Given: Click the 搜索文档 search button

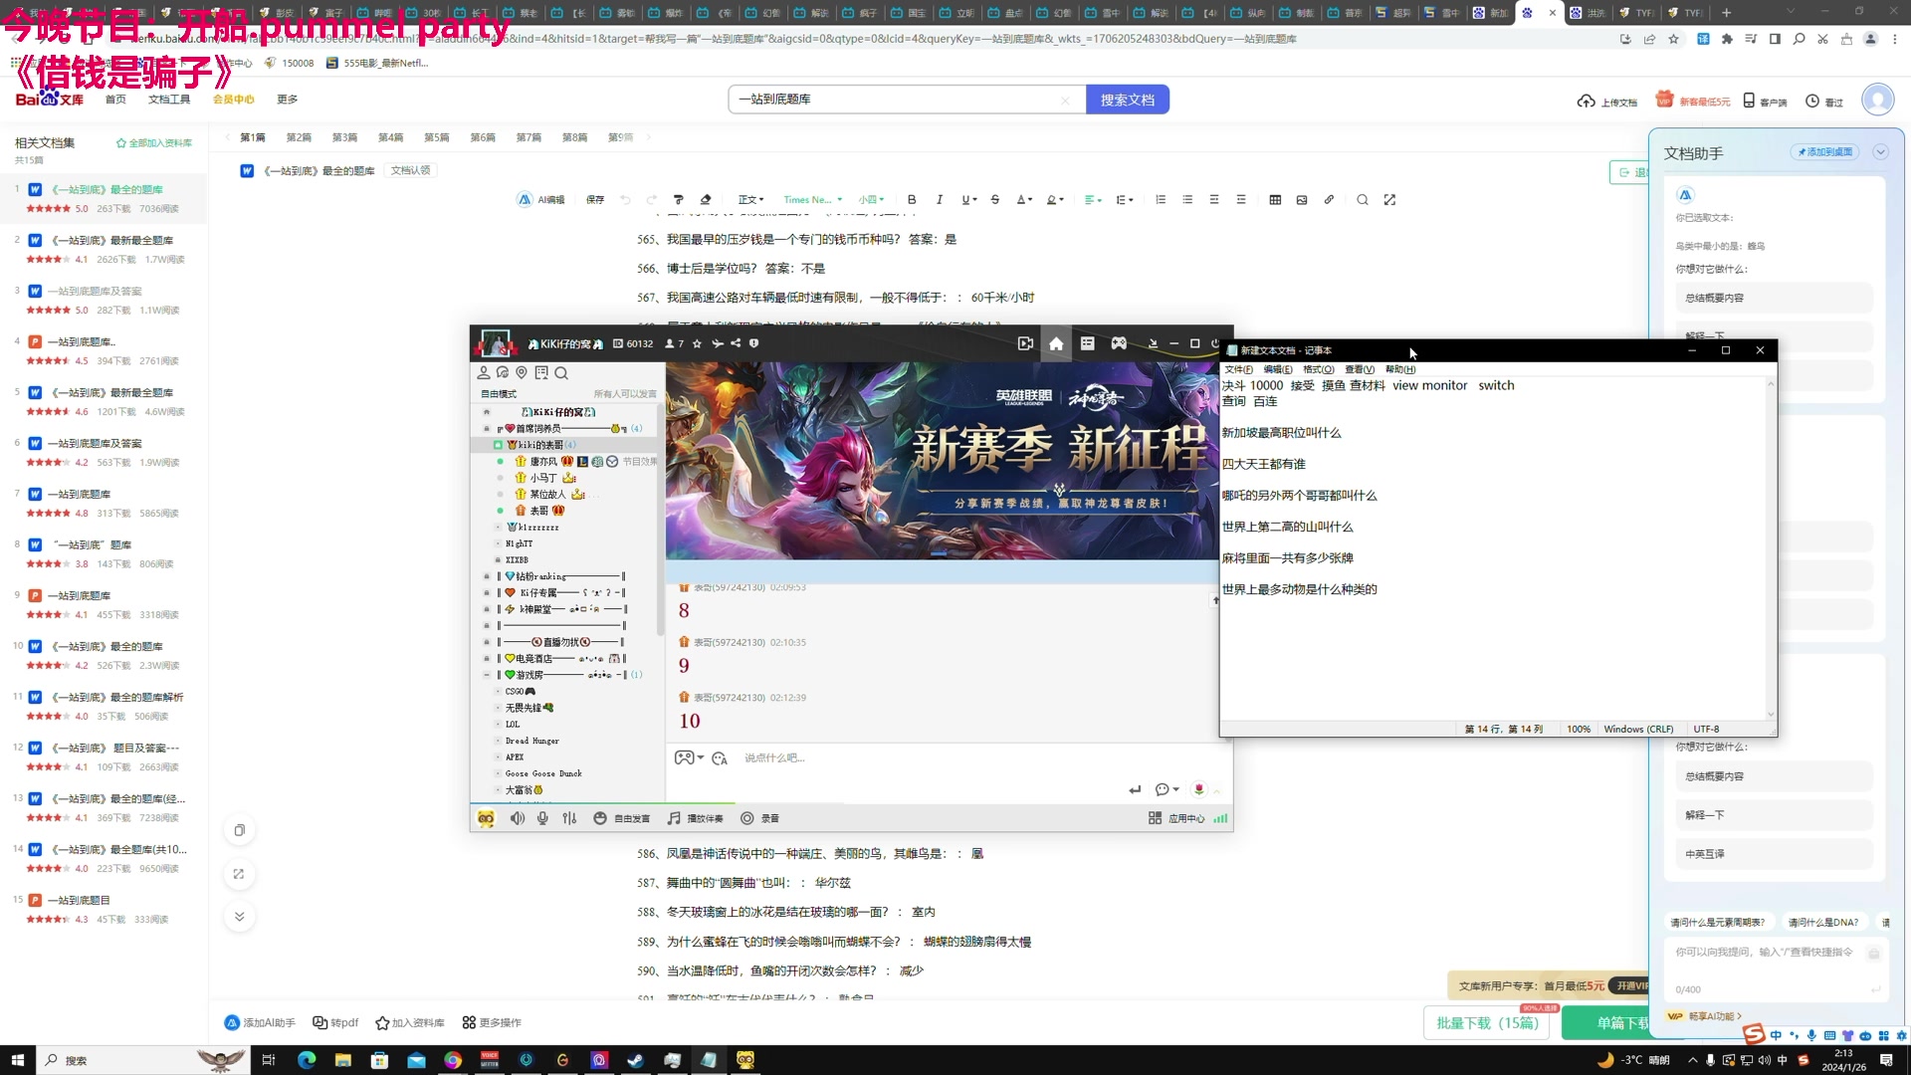Looking at the screenshot, I should coord(1127,99).
